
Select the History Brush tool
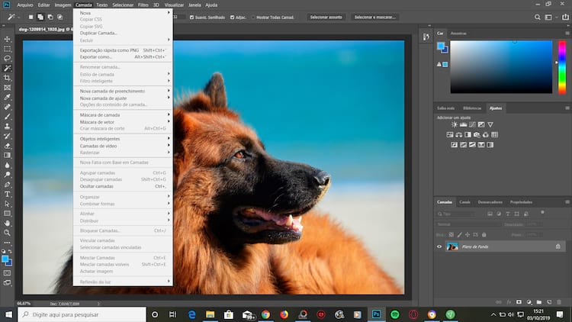pyautogui.click(x=8, y=136)
